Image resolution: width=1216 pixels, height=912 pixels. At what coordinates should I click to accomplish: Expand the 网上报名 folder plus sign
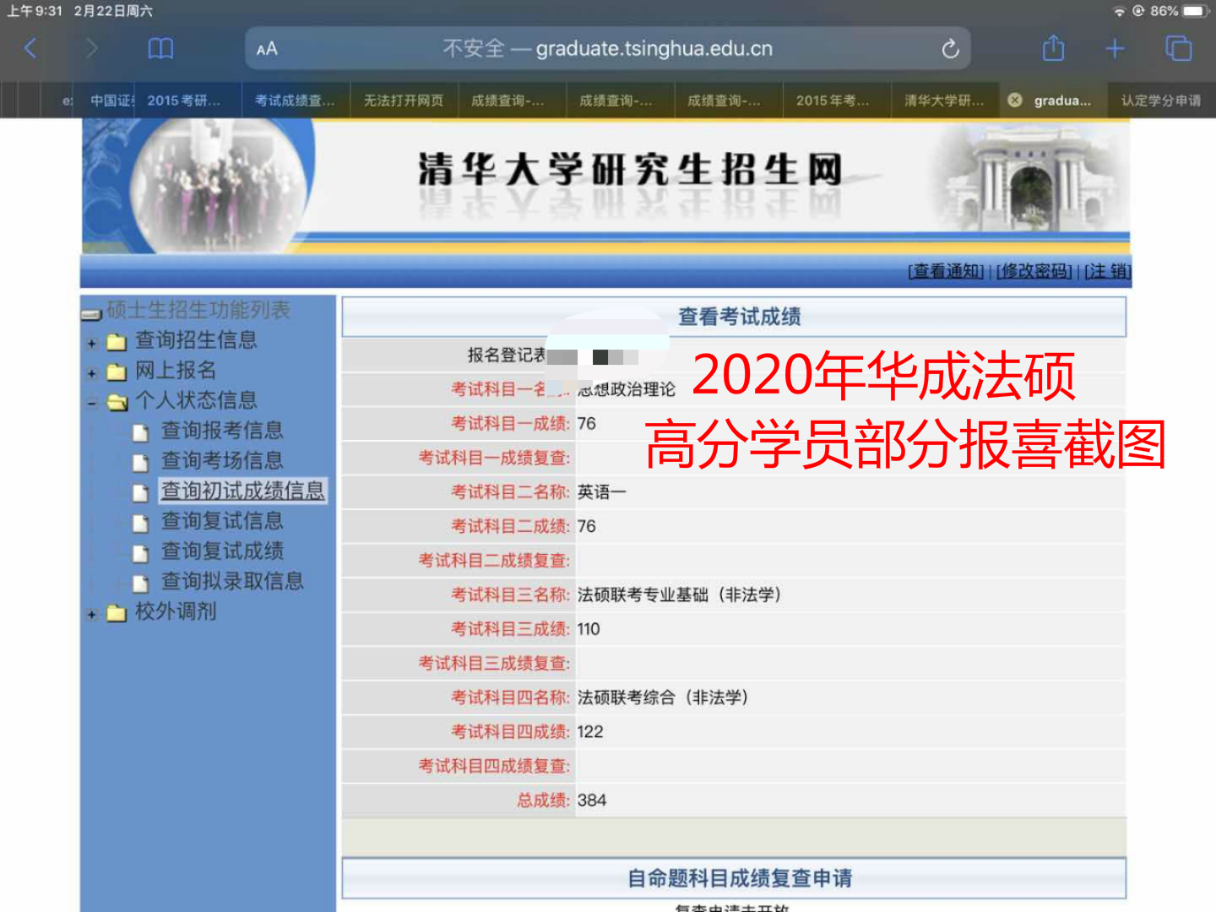[92, 372]
